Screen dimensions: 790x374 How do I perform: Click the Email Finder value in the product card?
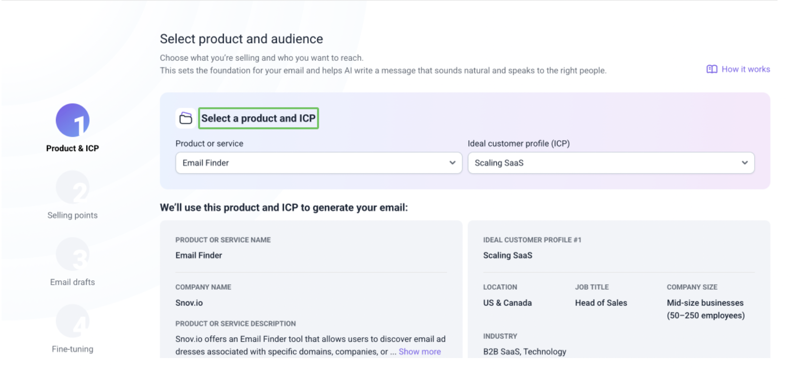coord(198,255)
